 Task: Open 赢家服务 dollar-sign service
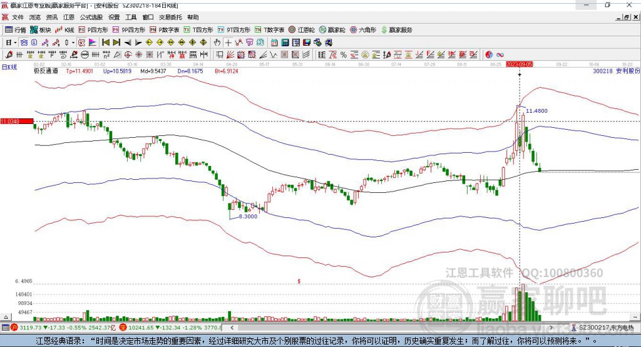(396, 30)
